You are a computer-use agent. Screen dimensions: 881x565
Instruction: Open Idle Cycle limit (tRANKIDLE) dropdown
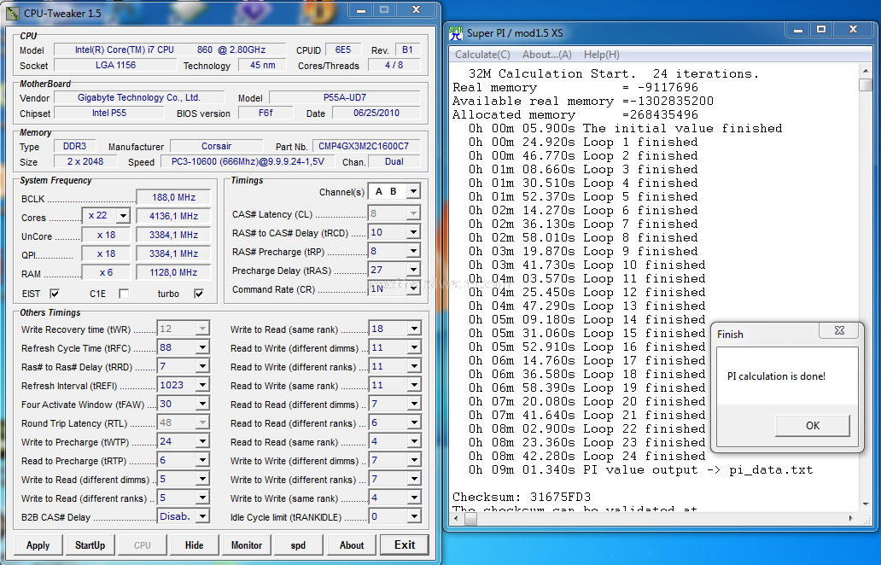[x=414, y=516]
